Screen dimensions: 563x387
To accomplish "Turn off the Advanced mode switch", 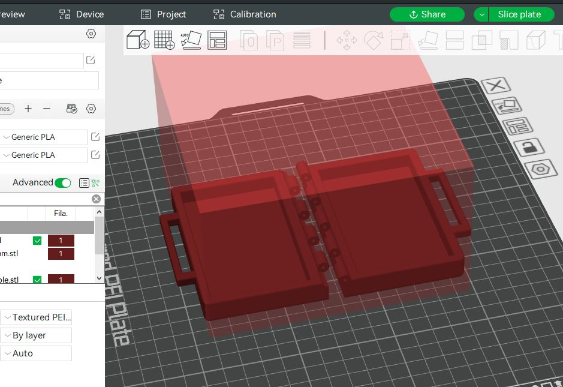I will [63, 183].
